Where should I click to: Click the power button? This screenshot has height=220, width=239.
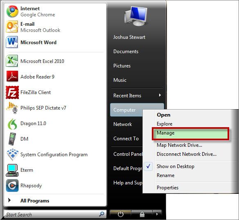(x=120, y=214)
